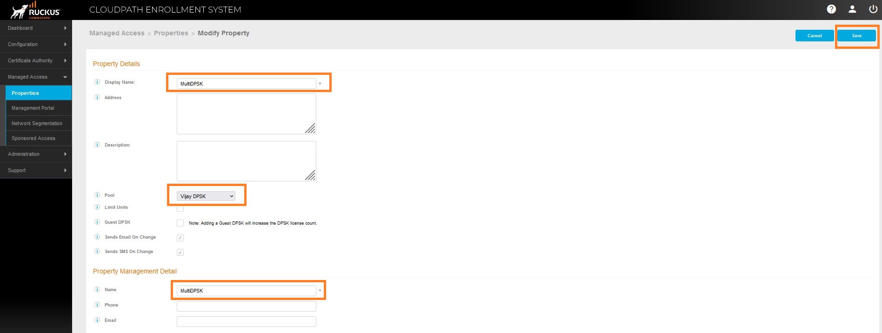Click inside the Address text area

247,114
